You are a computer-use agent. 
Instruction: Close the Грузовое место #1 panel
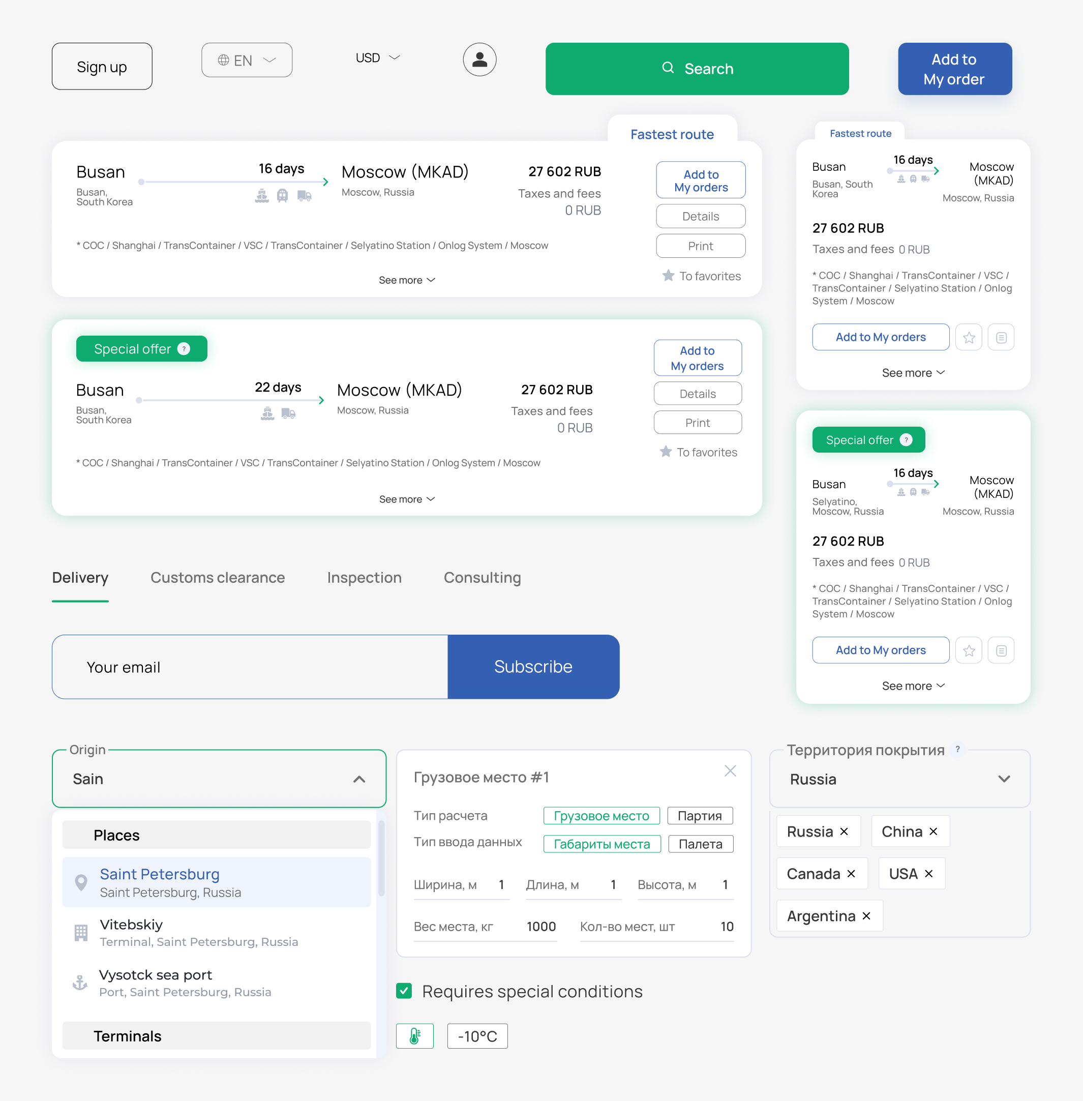click(x=730, y=771)
